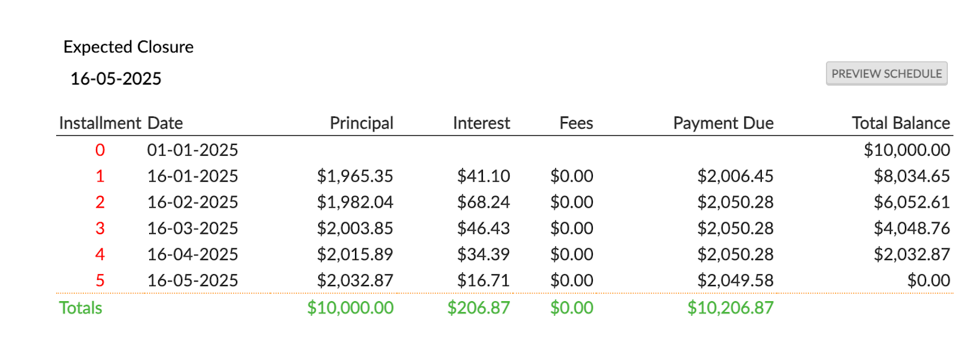
Task: Select installment row 5
Action: pos(101,280)
